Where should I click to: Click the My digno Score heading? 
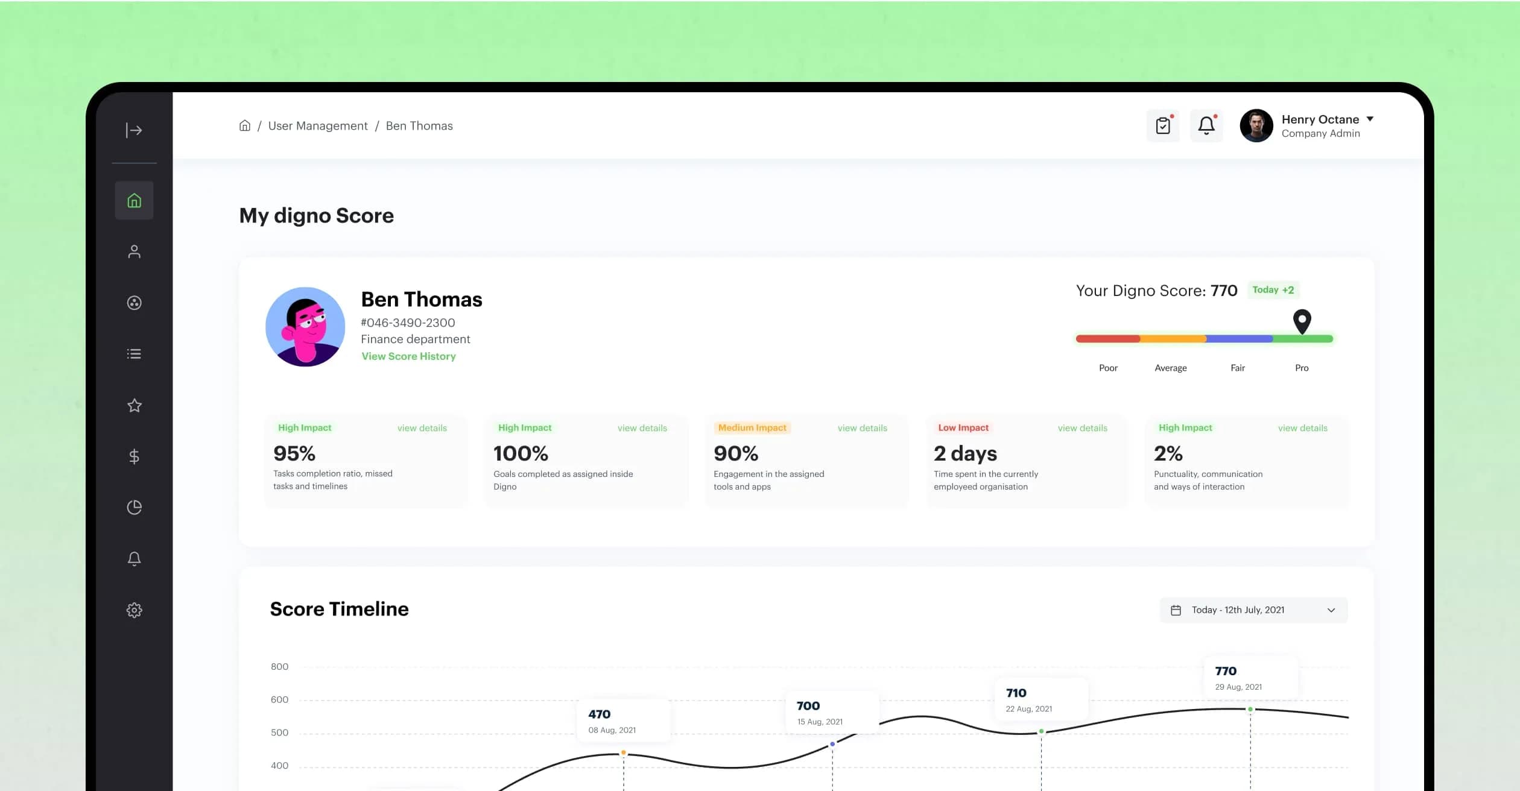tap(317, 216)
